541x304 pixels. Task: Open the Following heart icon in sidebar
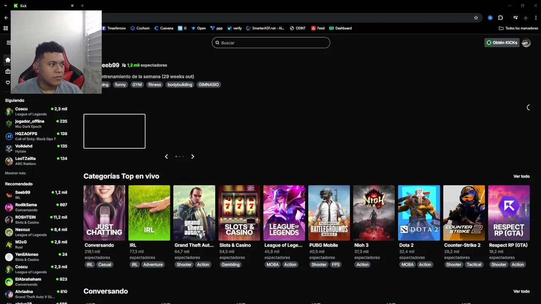(8, 83)
